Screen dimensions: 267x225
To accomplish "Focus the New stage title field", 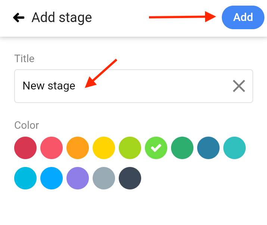I will click(x=134, y=86).
